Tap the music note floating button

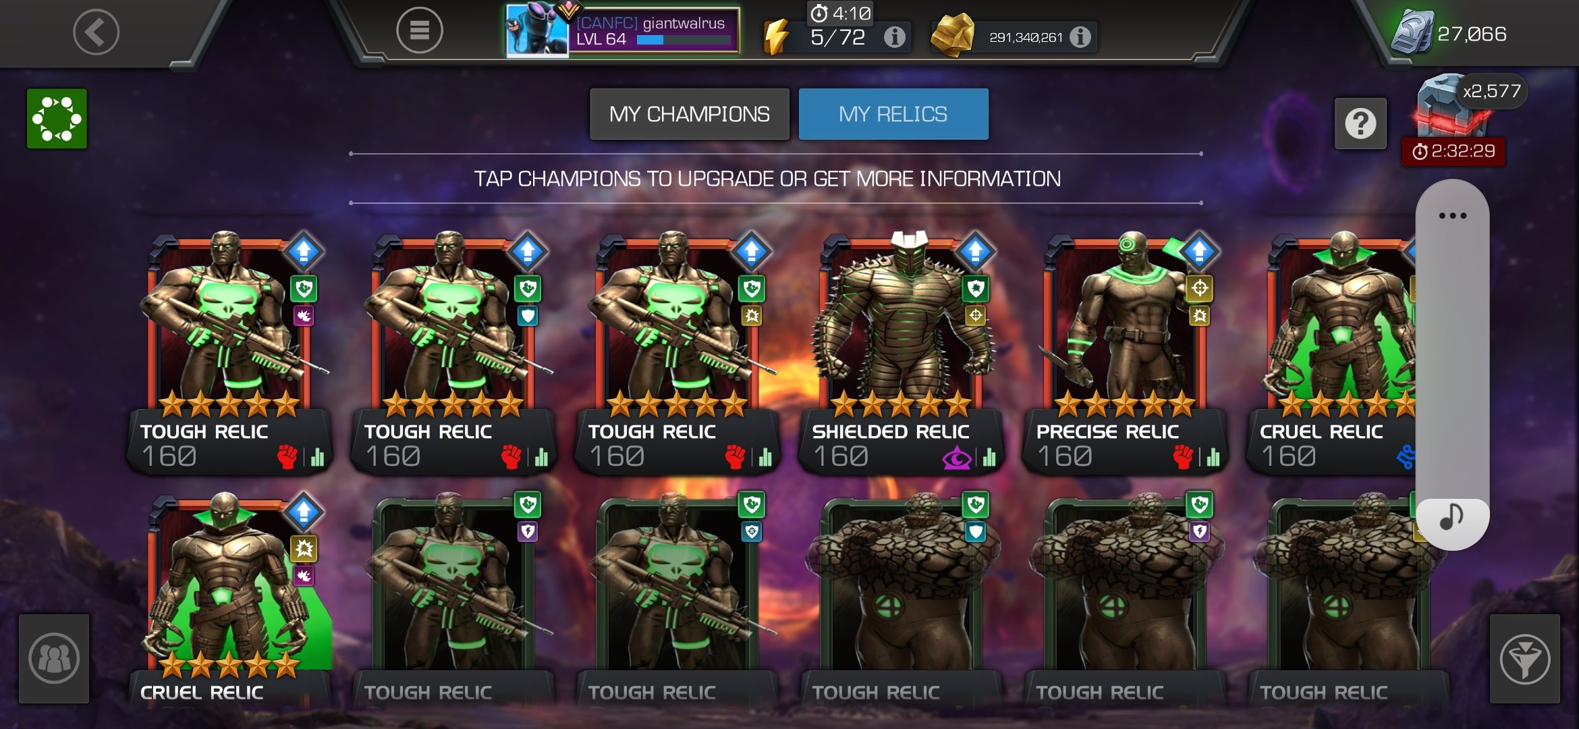[x=1452, y=518]
